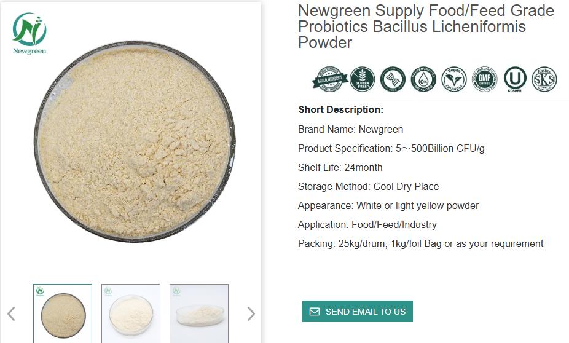Click the SKS Kosher badge
This screenshot has height=343, width=569.
pos(544,79)
